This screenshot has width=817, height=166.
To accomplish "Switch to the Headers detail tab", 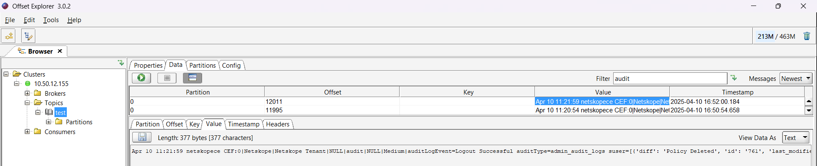I will tap(277, 124).
